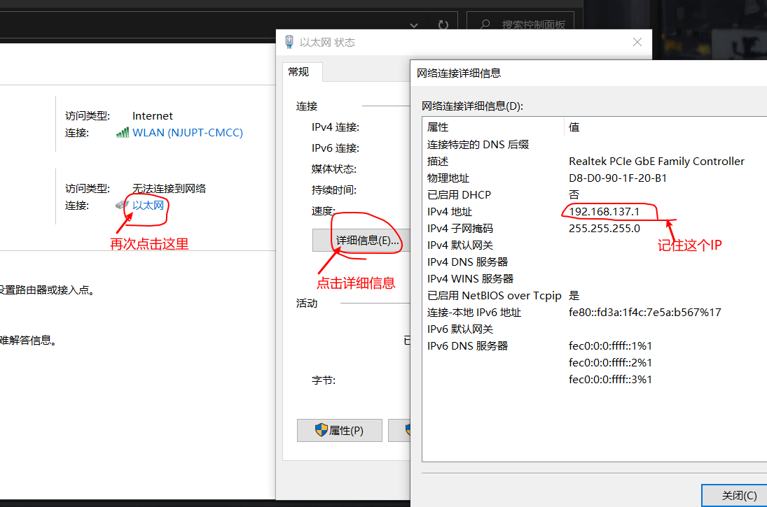Select the IPv4 DNS 服务器 row
The width and height of the screenshot is (767, 507).
(594, 262)
